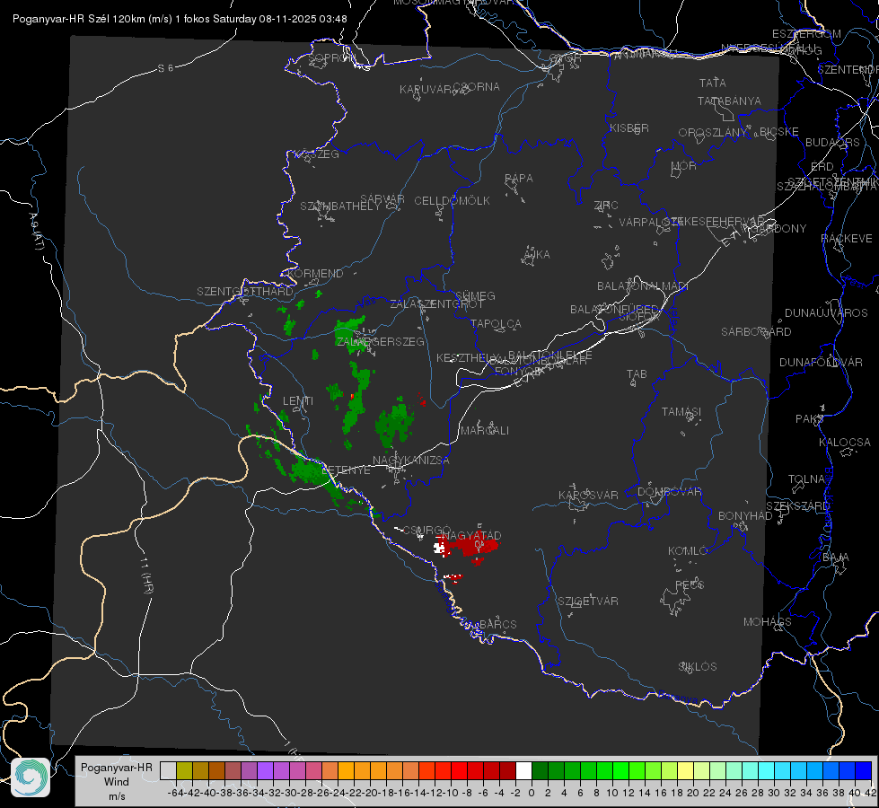Click the CSURGÓ label

pyautogui.click(x=427, y=530)
